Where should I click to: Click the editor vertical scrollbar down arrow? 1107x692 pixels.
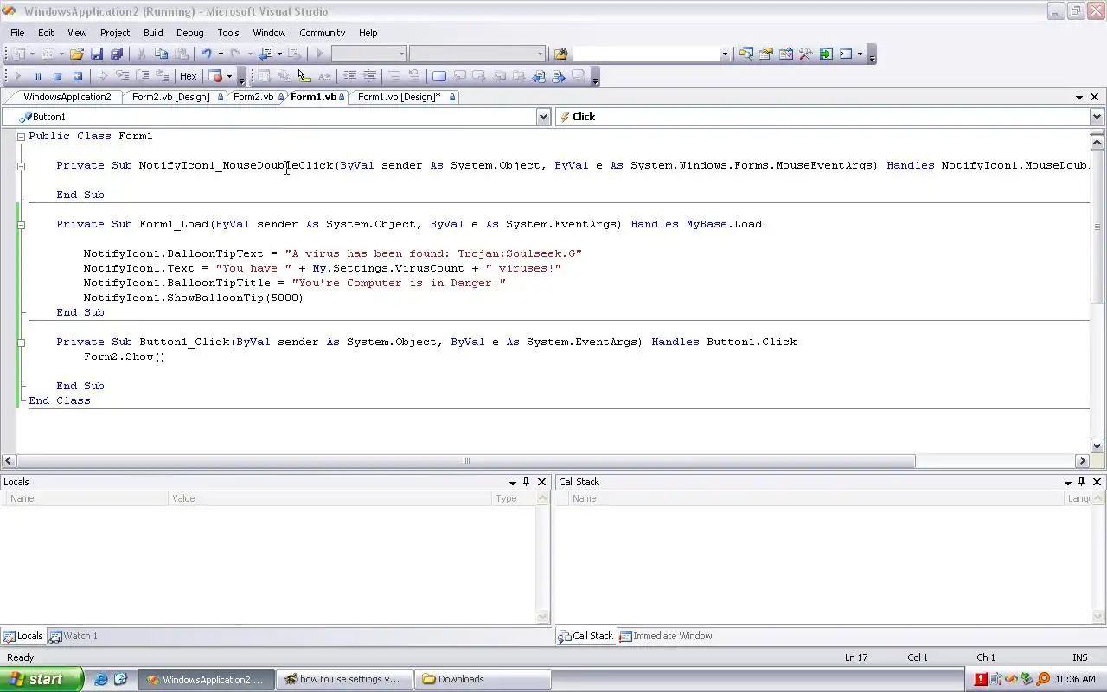1097,446
